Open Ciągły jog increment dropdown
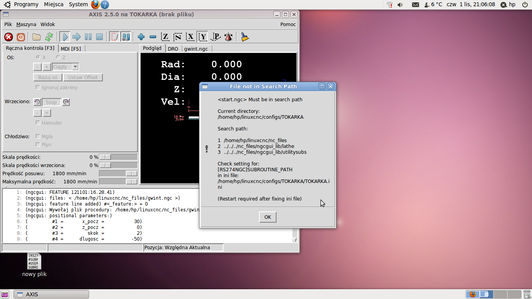Screen dimensions: 532x299 65,67
